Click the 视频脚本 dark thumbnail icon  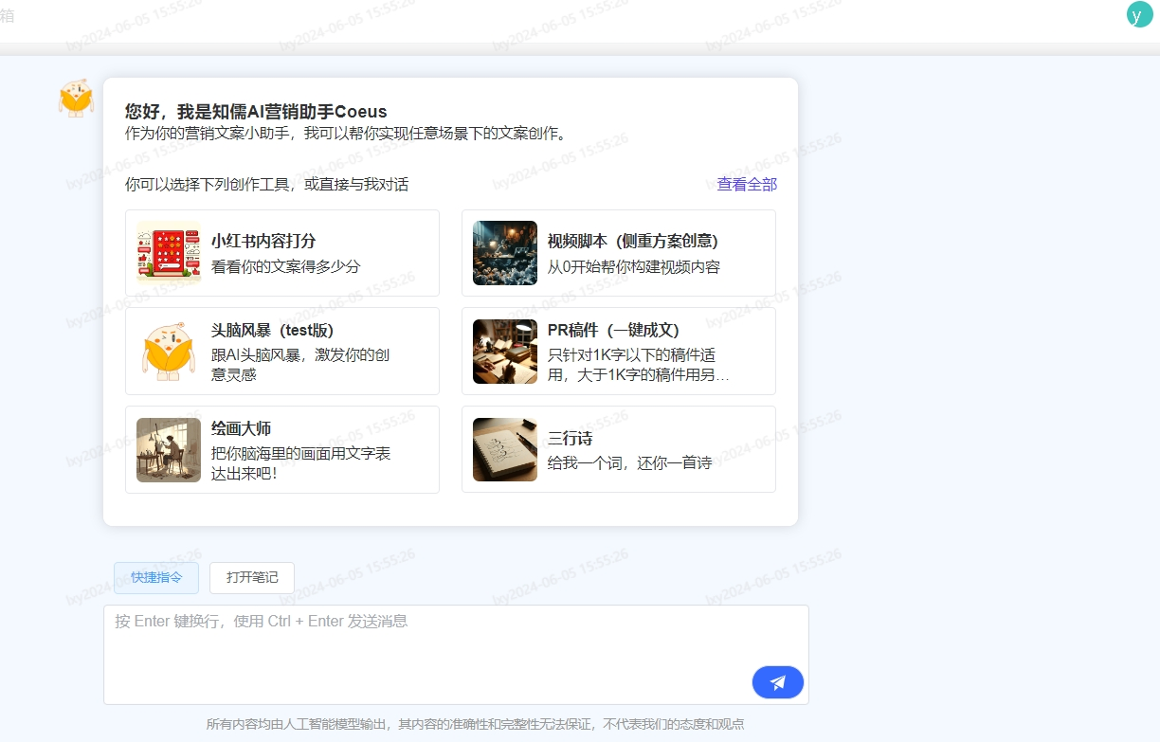pos(505,253)
